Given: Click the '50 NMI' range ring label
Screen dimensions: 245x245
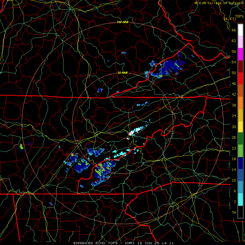Looking at the screenshot, I should pyautogui.click(x=122, y=73).
